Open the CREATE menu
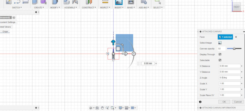The image size is (245, 111). click(x=39, y=8)
